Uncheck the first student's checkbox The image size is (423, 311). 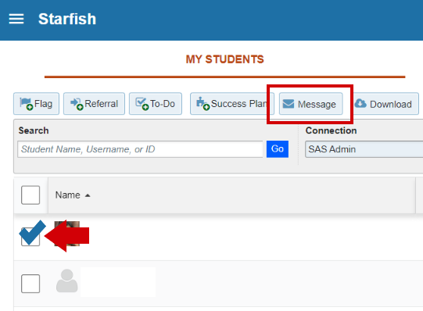tap(30, 237)
